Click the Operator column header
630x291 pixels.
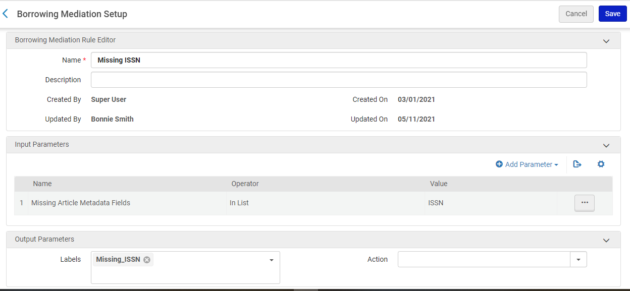tap(245, 184)
